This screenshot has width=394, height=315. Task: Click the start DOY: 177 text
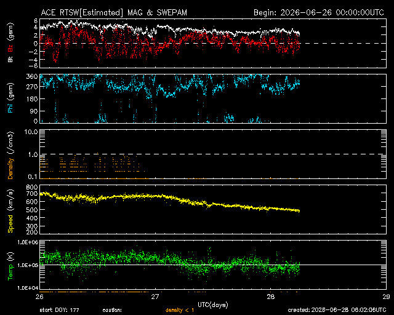point(59,310)
